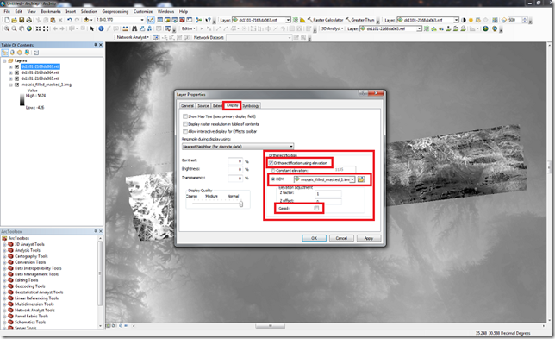Click the Apply button
555x339 pixels.
pyautogui.click(x=369, y=238)
